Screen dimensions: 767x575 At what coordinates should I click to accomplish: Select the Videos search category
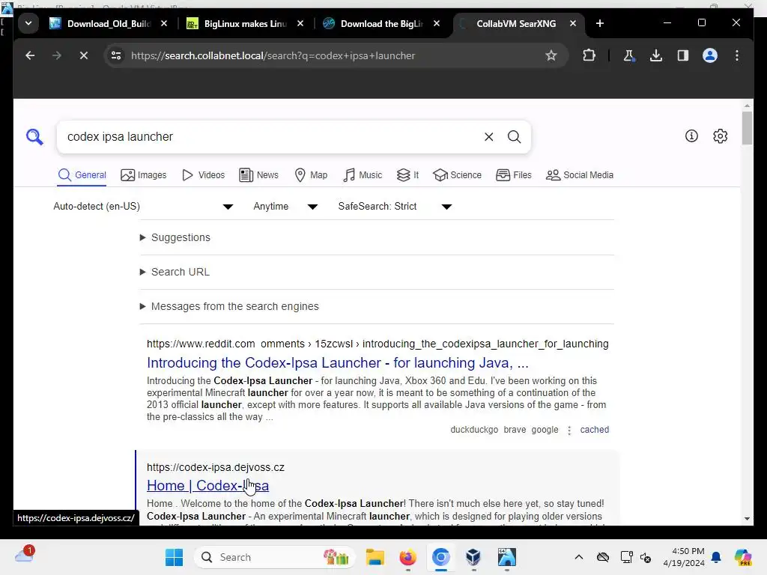coord(203,175)
